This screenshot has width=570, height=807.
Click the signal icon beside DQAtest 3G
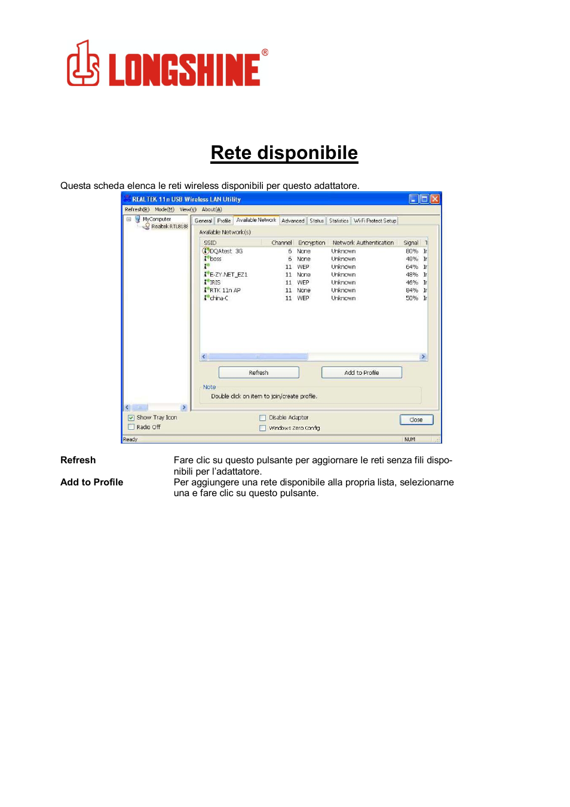pyautogui.click(x=206, y=251)
